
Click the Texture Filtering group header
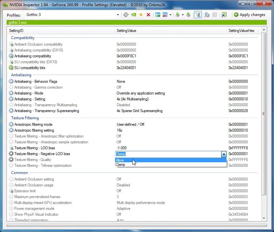(x=25, y=118)
